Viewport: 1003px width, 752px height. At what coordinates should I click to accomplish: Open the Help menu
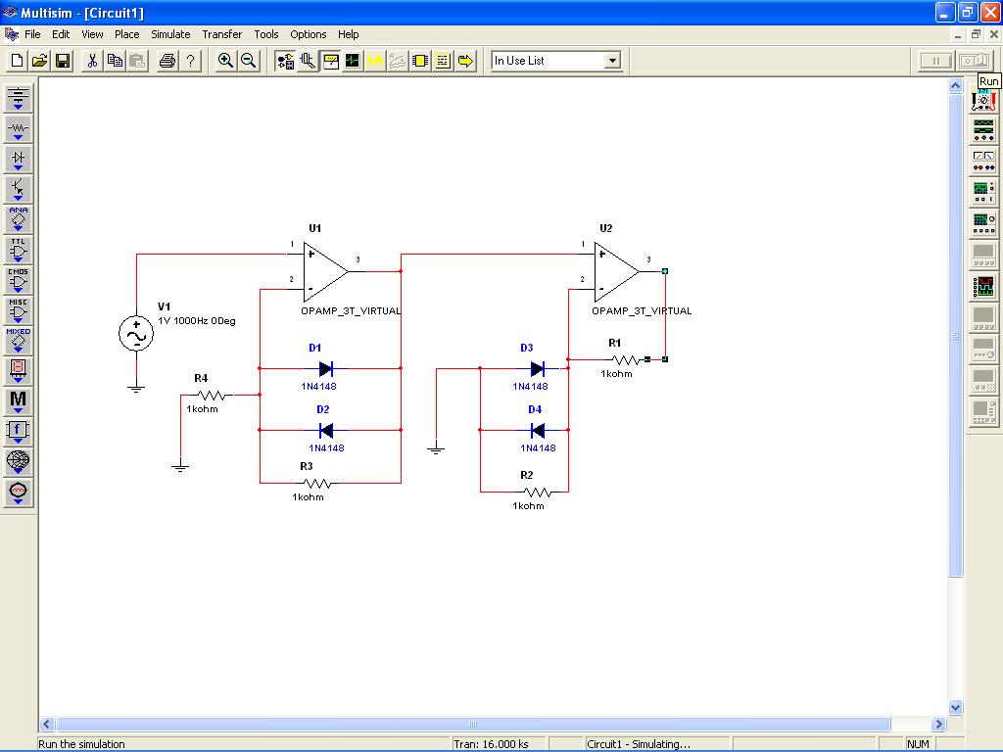(348, 34)
